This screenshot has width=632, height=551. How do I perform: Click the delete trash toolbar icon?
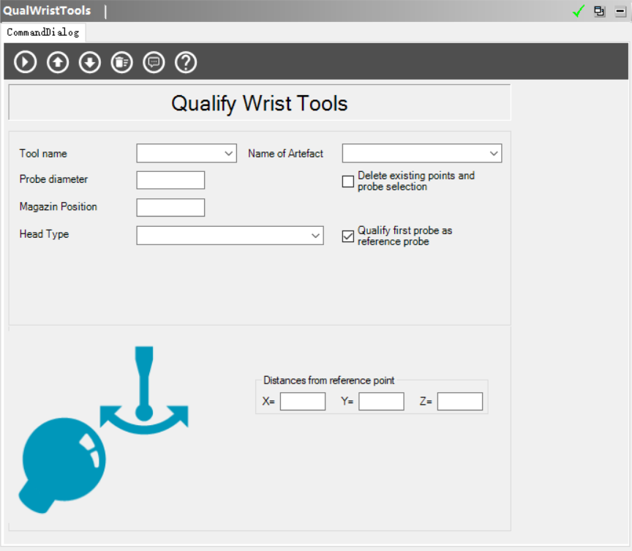121,62
